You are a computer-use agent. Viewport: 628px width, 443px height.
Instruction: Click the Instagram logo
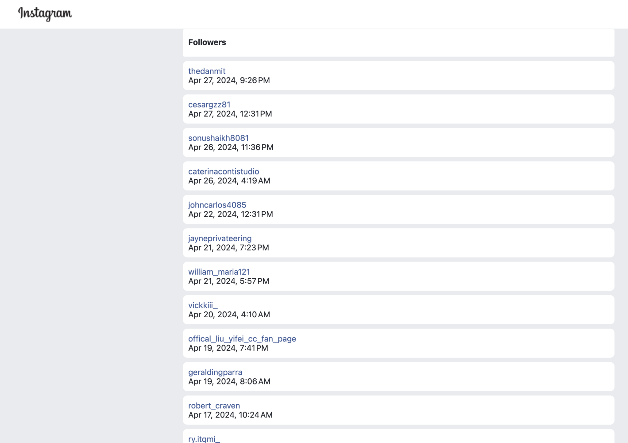click(45, 14)
